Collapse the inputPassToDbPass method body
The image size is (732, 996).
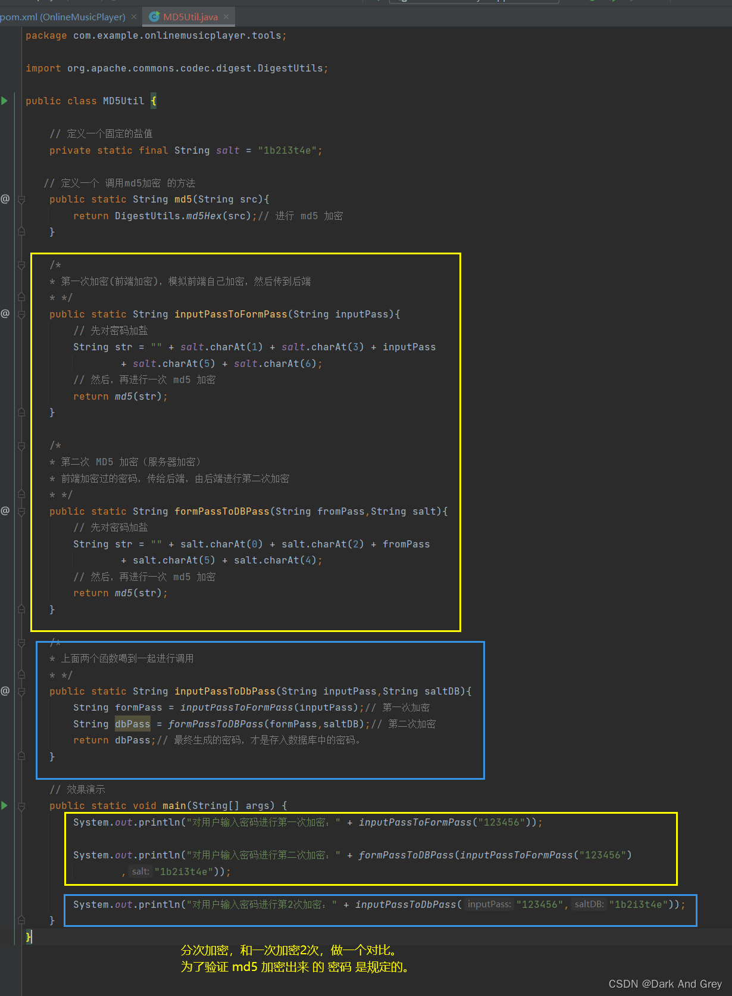[x=21, y=692]
